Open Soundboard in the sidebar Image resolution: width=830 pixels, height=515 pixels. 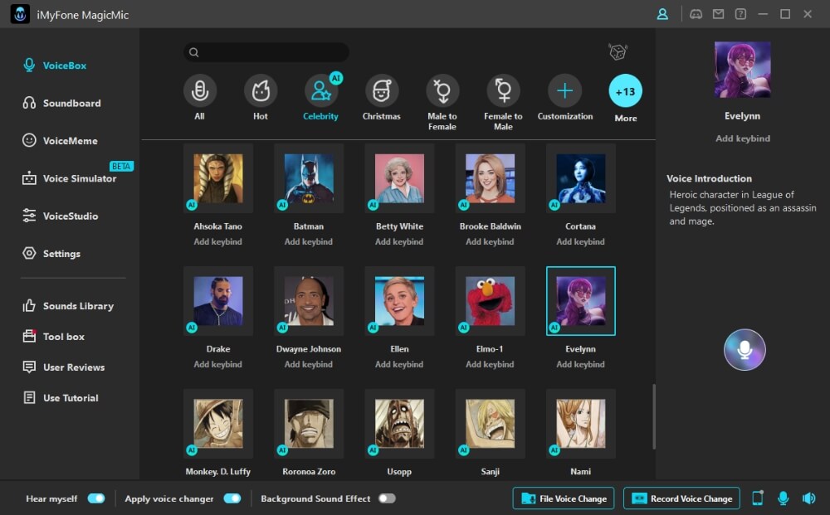[x=61, y=103]
